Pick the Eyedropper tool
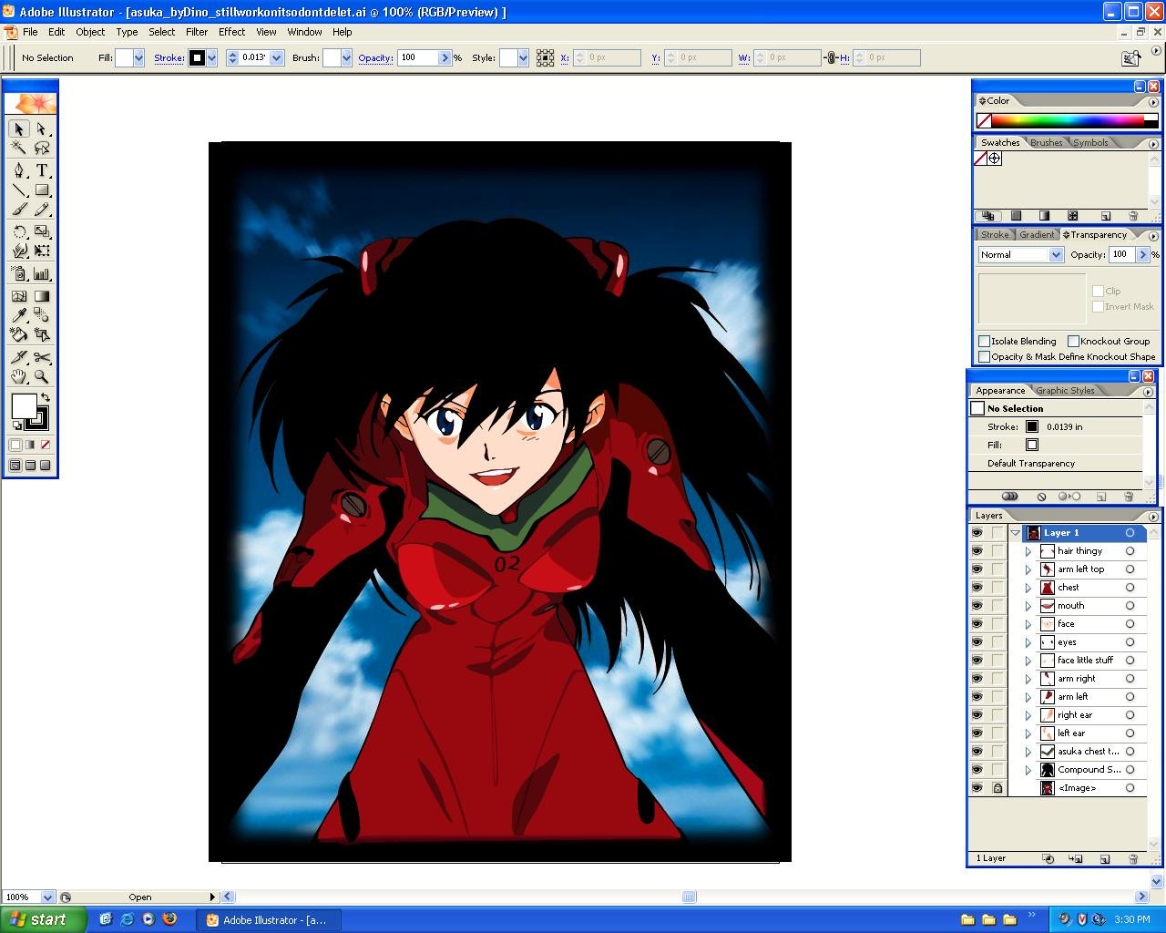This screenshot has width=1166, height=933. click(x=19, y=315)
